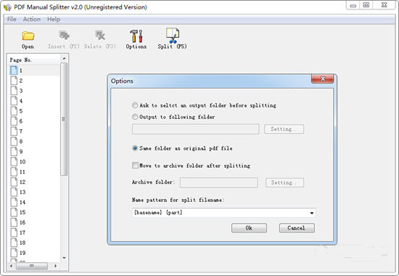Select 'Same folder as original pdf file' radio
This screenshot has height=276, width=399.
(x=135, y=148)
